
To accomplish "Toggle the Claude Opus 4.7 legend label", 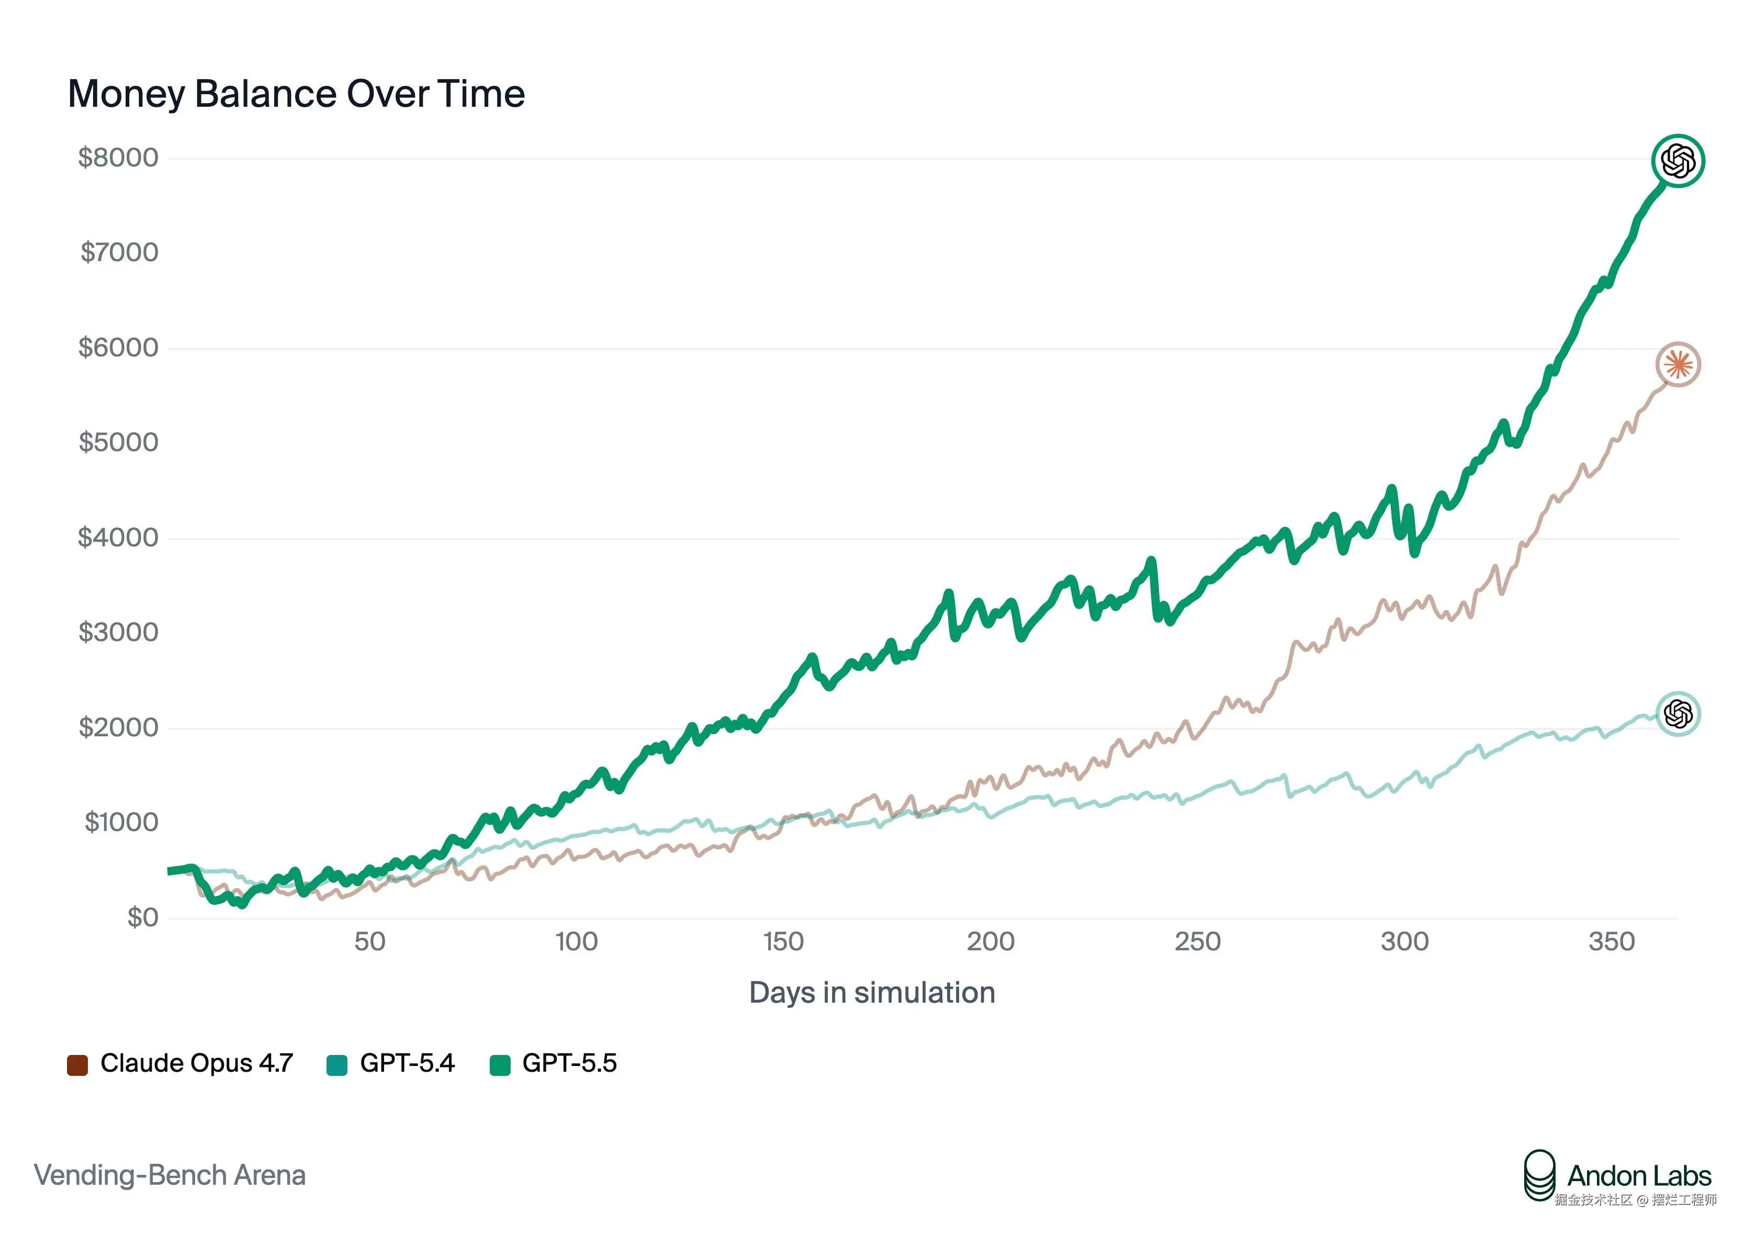I will (x=196, y=1063).
